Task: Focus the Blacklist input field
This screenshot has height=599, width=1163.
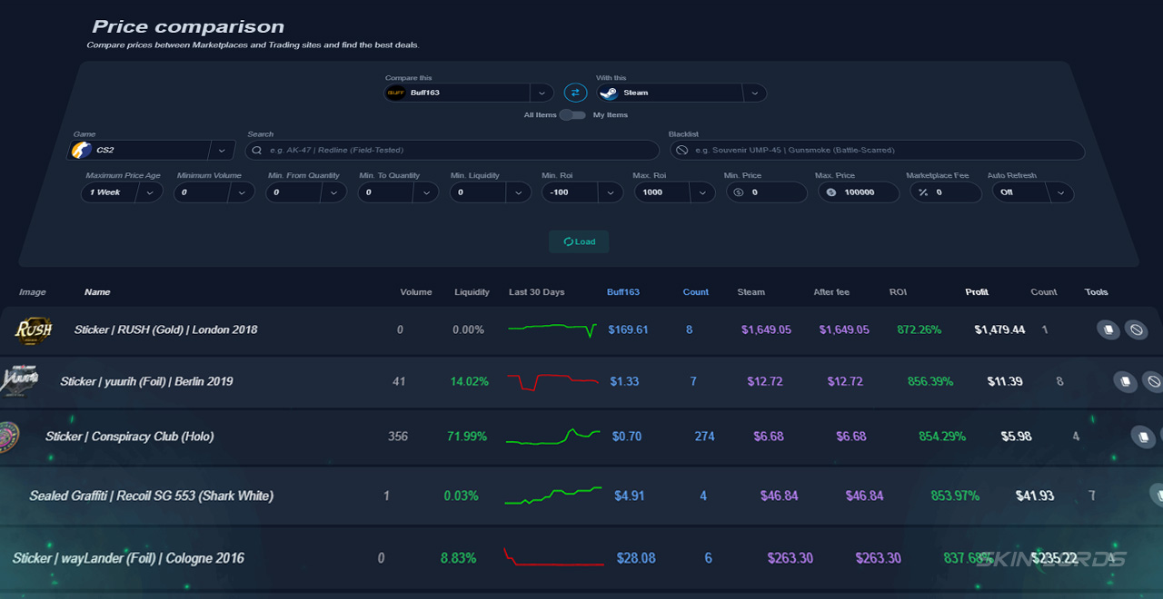Action: [x=877, y=150]
